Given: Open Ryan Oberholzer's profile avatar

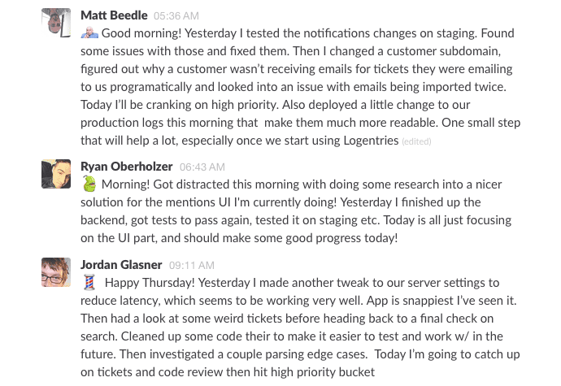Looking at the screenshot, I should click(x=56, y=174).
